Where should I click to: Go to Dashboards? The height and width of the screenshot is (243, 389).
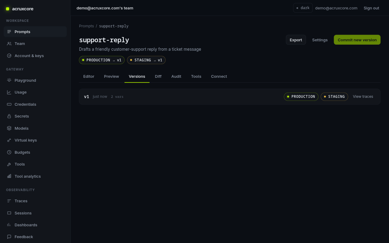tap(35, 225)
